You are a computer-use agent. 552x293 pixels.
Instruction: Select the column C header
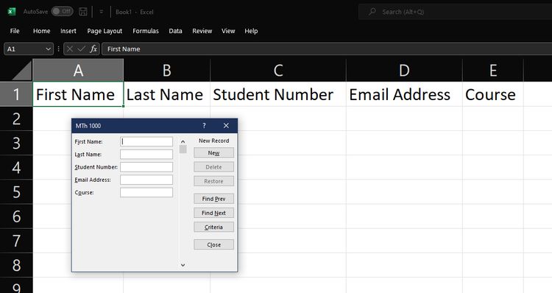[x=278, y=71]
